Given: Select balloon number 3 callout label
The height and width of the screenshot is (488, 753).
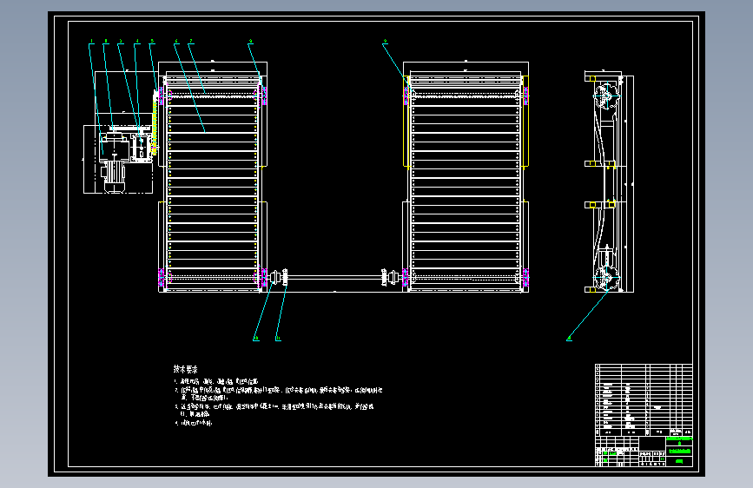Looking at the screenshot, I should coord(121,42).
